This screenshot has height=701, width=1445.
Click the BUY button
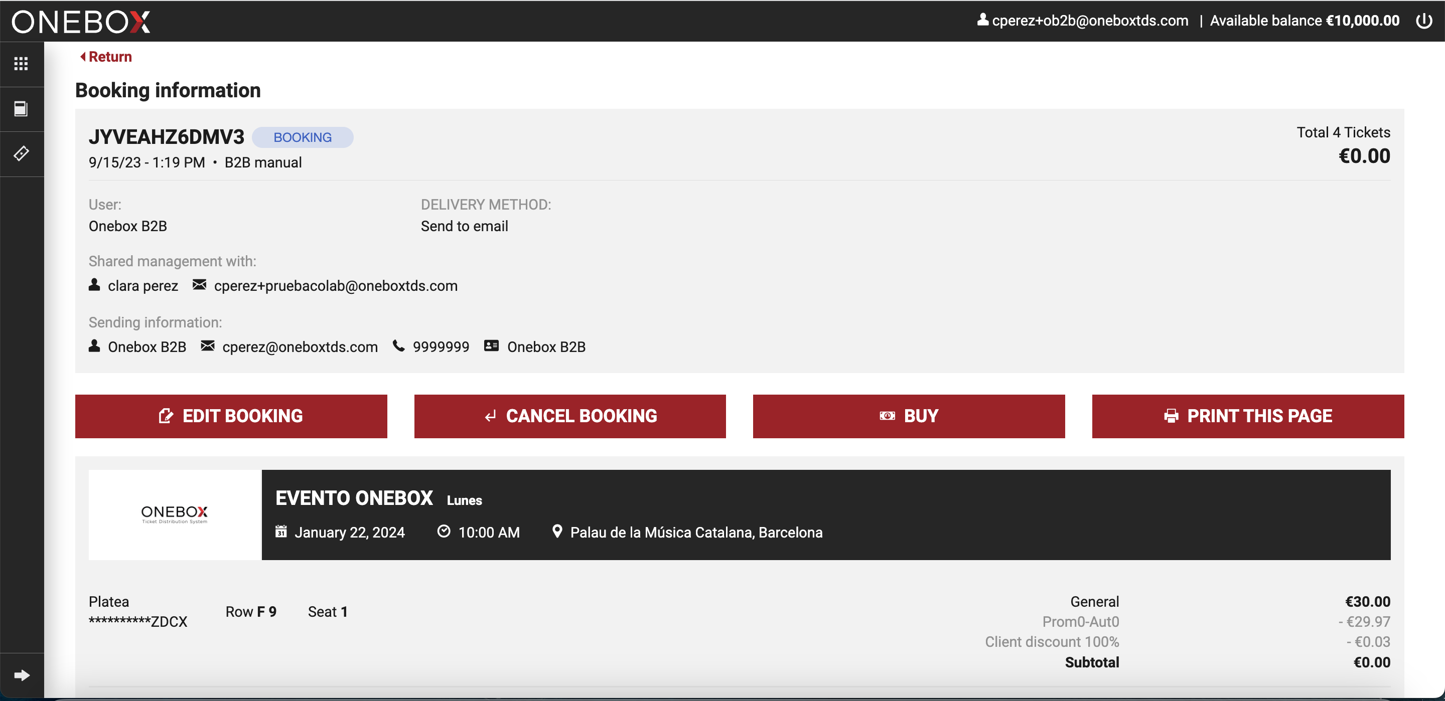909,416
